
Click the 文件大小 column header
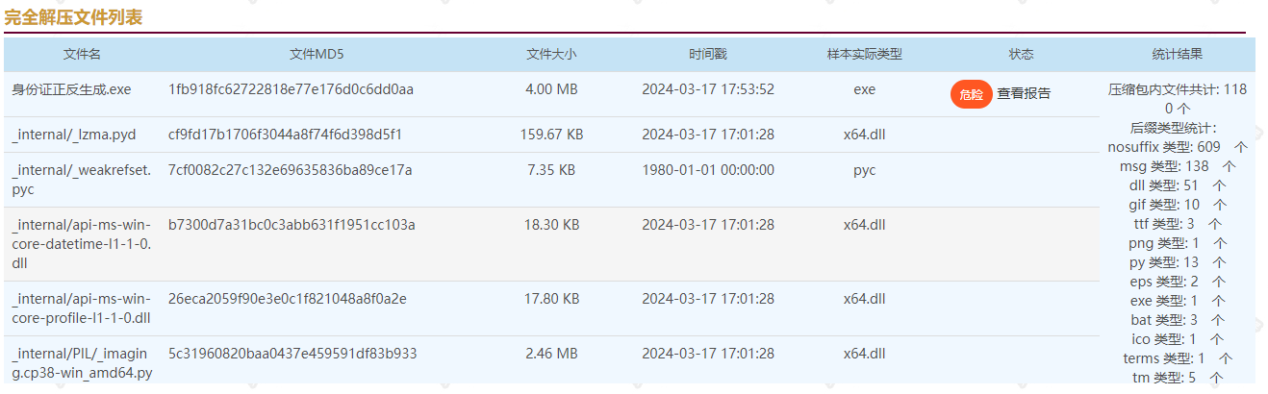[x=551, y=55]
